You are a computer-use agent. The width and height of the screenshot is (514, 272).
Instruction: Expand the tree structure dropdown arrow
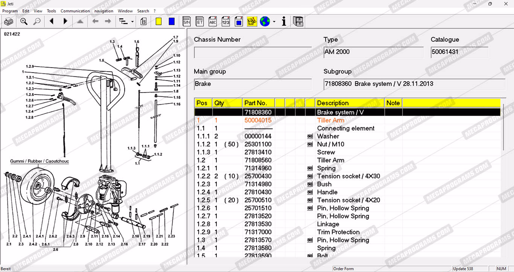(132, 22)
